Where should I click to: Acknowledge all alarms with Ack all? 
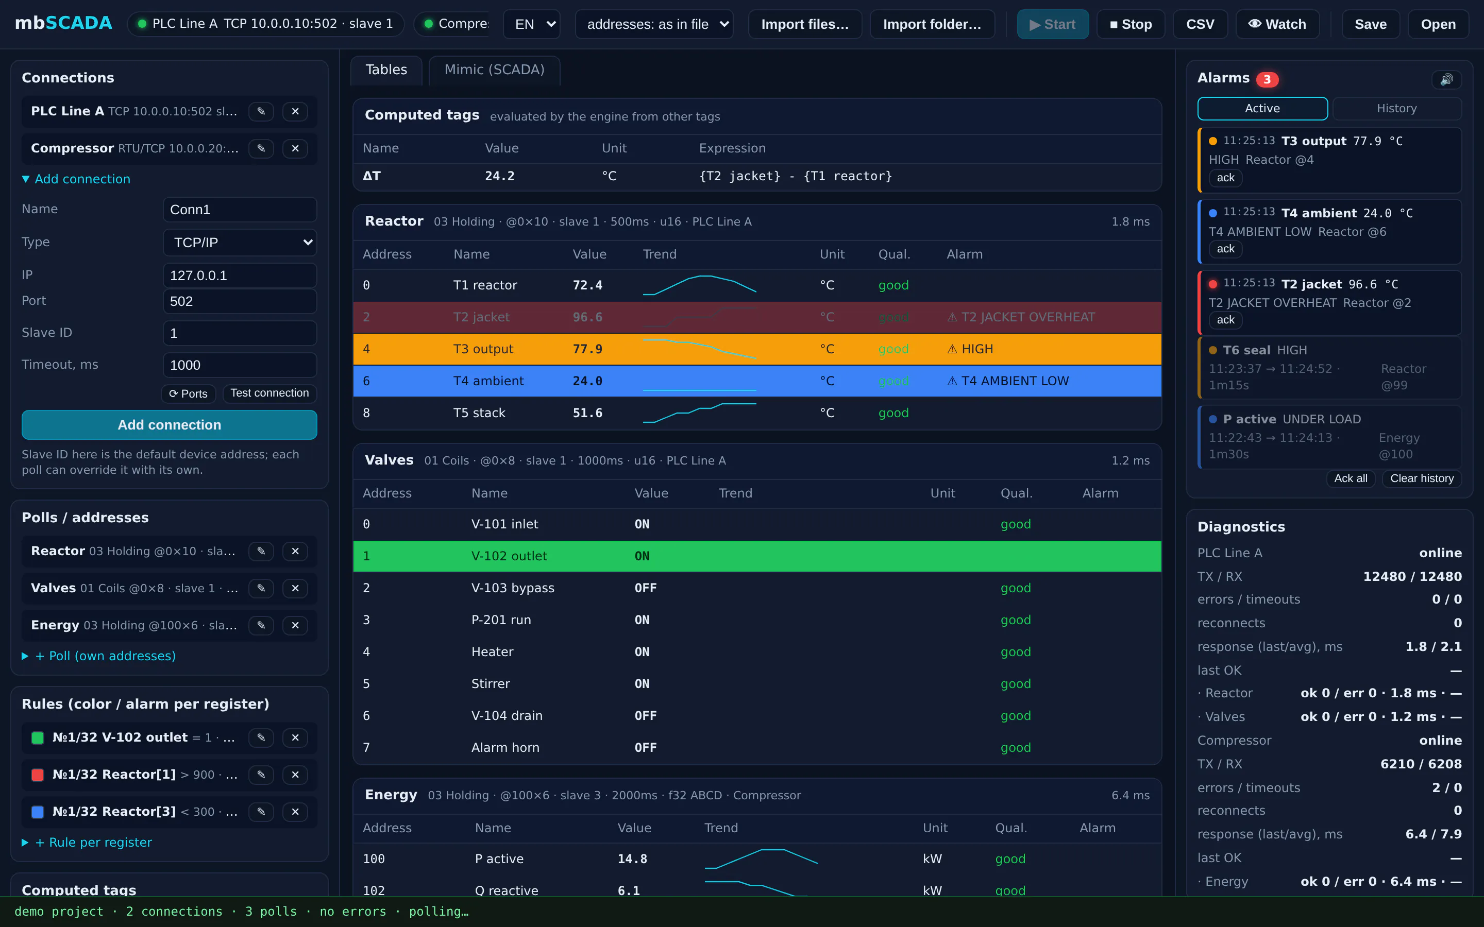[x=1351, y=478]
